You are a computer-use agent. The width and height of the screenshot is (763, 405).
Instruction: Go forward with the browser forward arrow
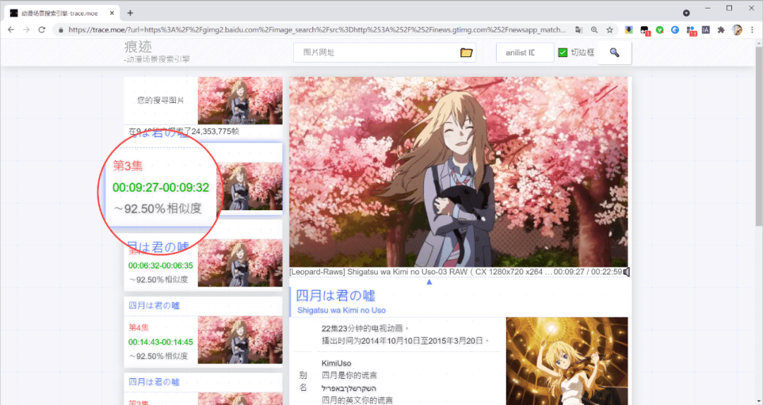click(x=26, y=30)
